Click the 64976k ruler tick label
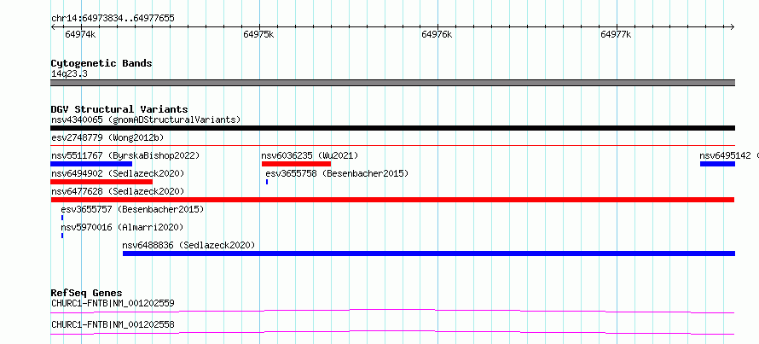 [437, 34]
